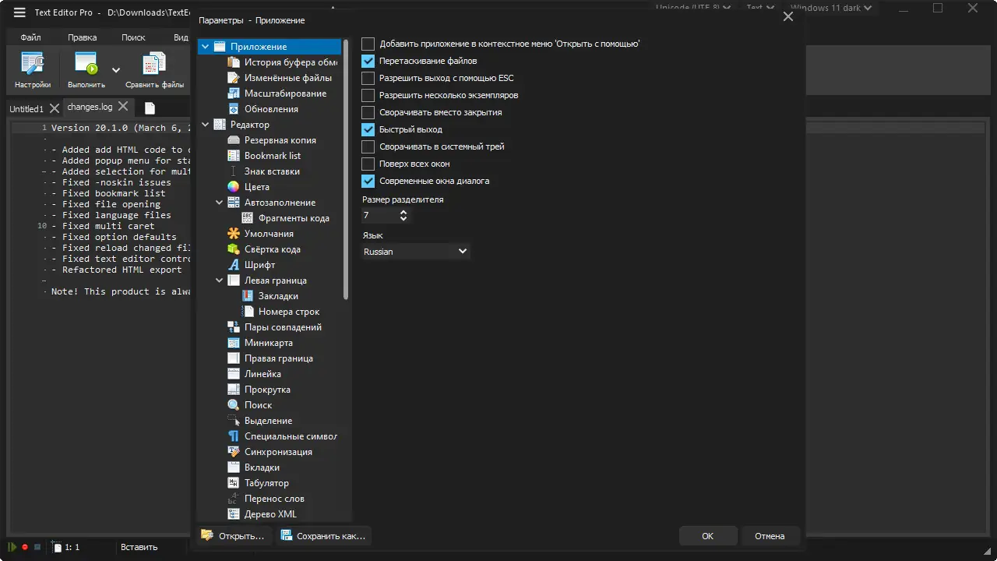Click the settings tree vertical scrollbar
This screenshot has height=561, width=997.
[x=346, y=170]
